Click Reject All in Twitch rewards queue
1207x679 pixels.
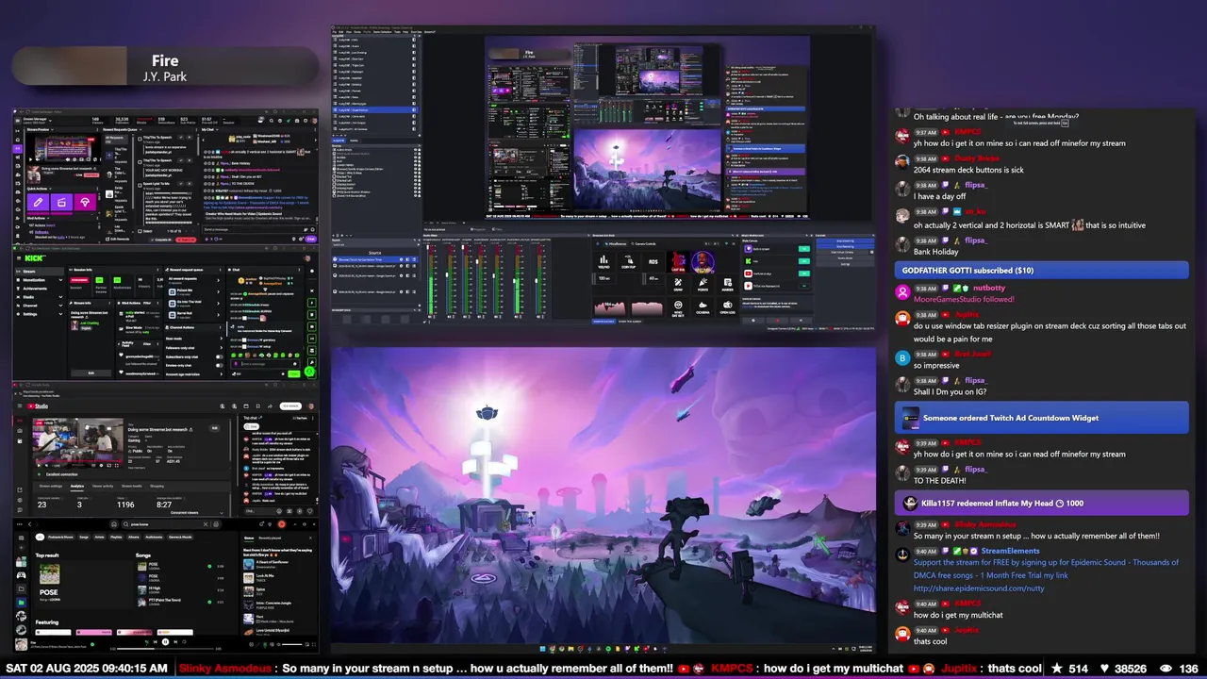pyautogui.click(x=187, y=240)
